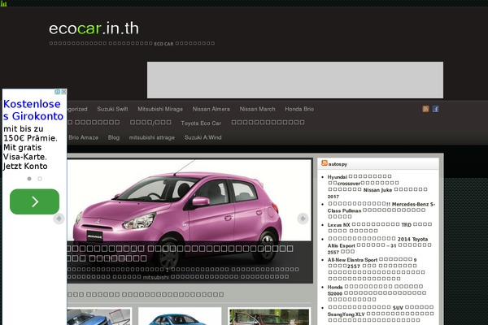Open the Mercedes-Benz S-Class Pullman link
The image size is (488, 325).
point(381,210)
